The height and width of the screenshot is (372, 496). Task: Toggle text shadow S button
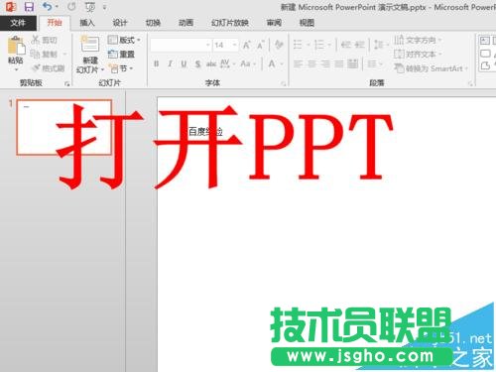(197, 63)
